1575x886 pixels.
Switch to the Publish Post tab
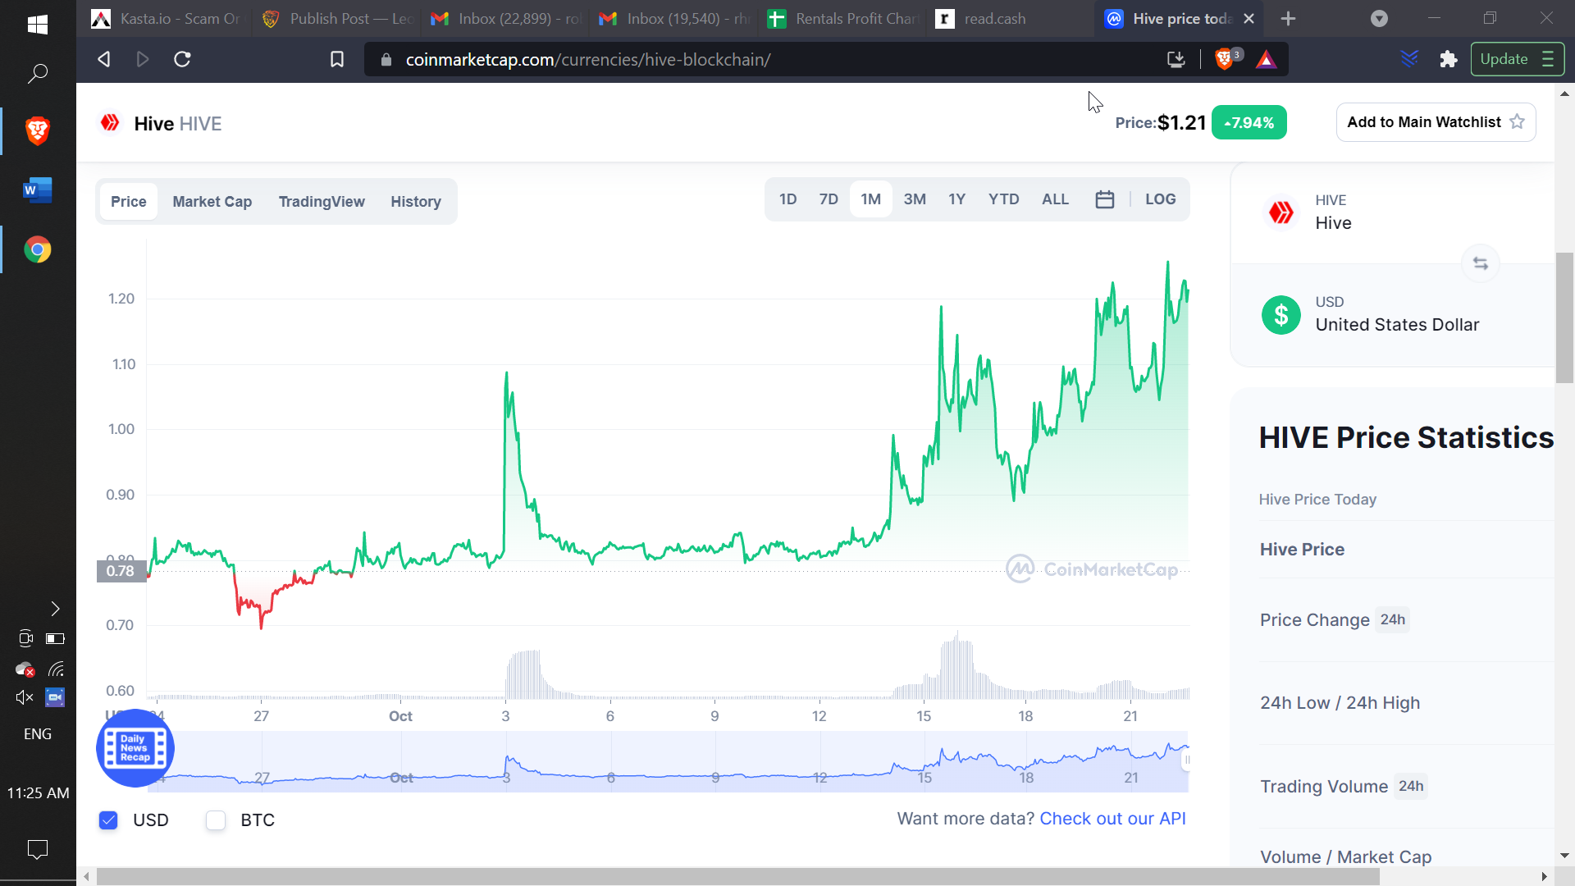click(338, 18)
